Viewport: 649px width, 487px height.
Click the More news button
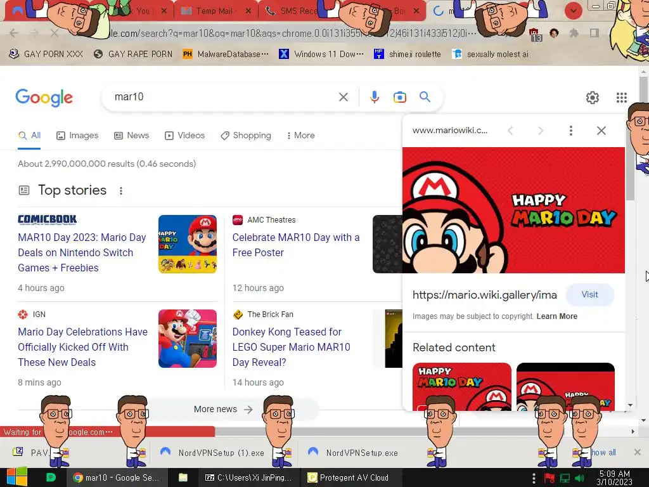pos(224,409)
